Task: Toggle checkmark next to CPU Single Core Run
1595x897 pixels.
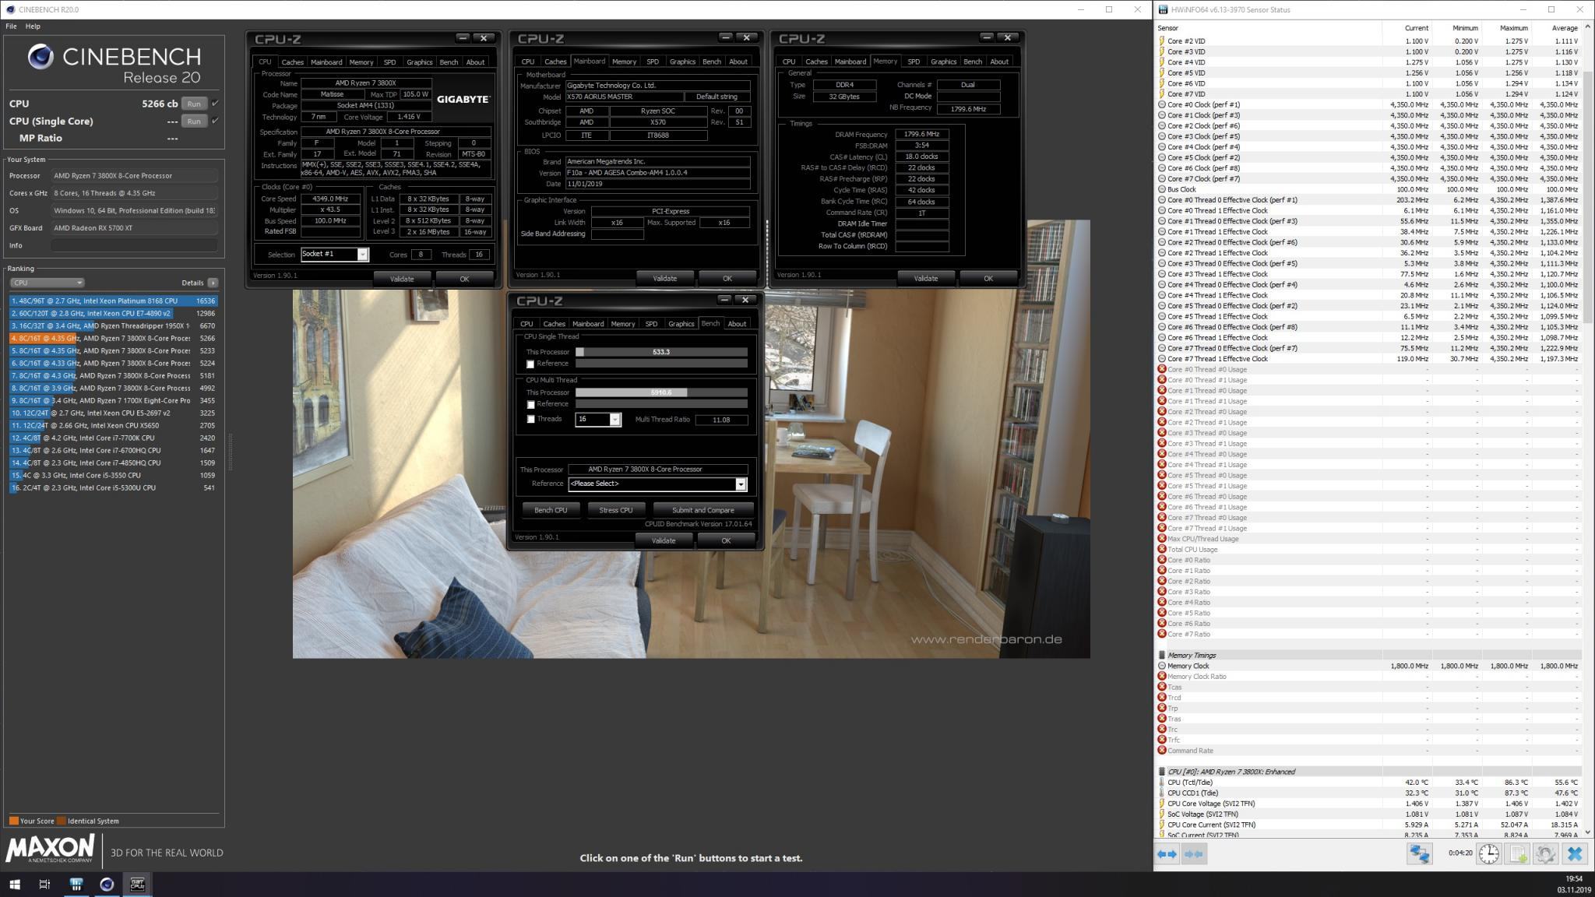Action: pyautogui.click(x=215, y=121)
